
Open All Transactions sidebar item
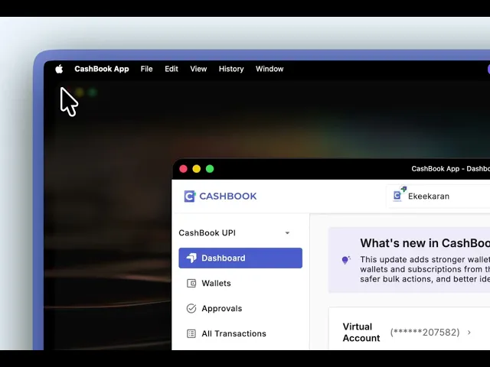[240, 333]
